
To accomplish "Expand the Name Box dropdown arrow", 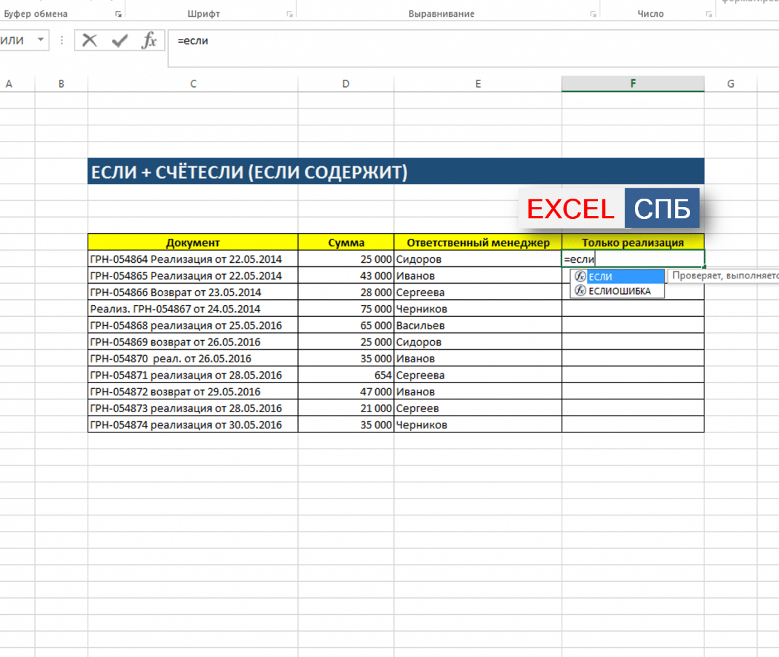I will point(40,40).
